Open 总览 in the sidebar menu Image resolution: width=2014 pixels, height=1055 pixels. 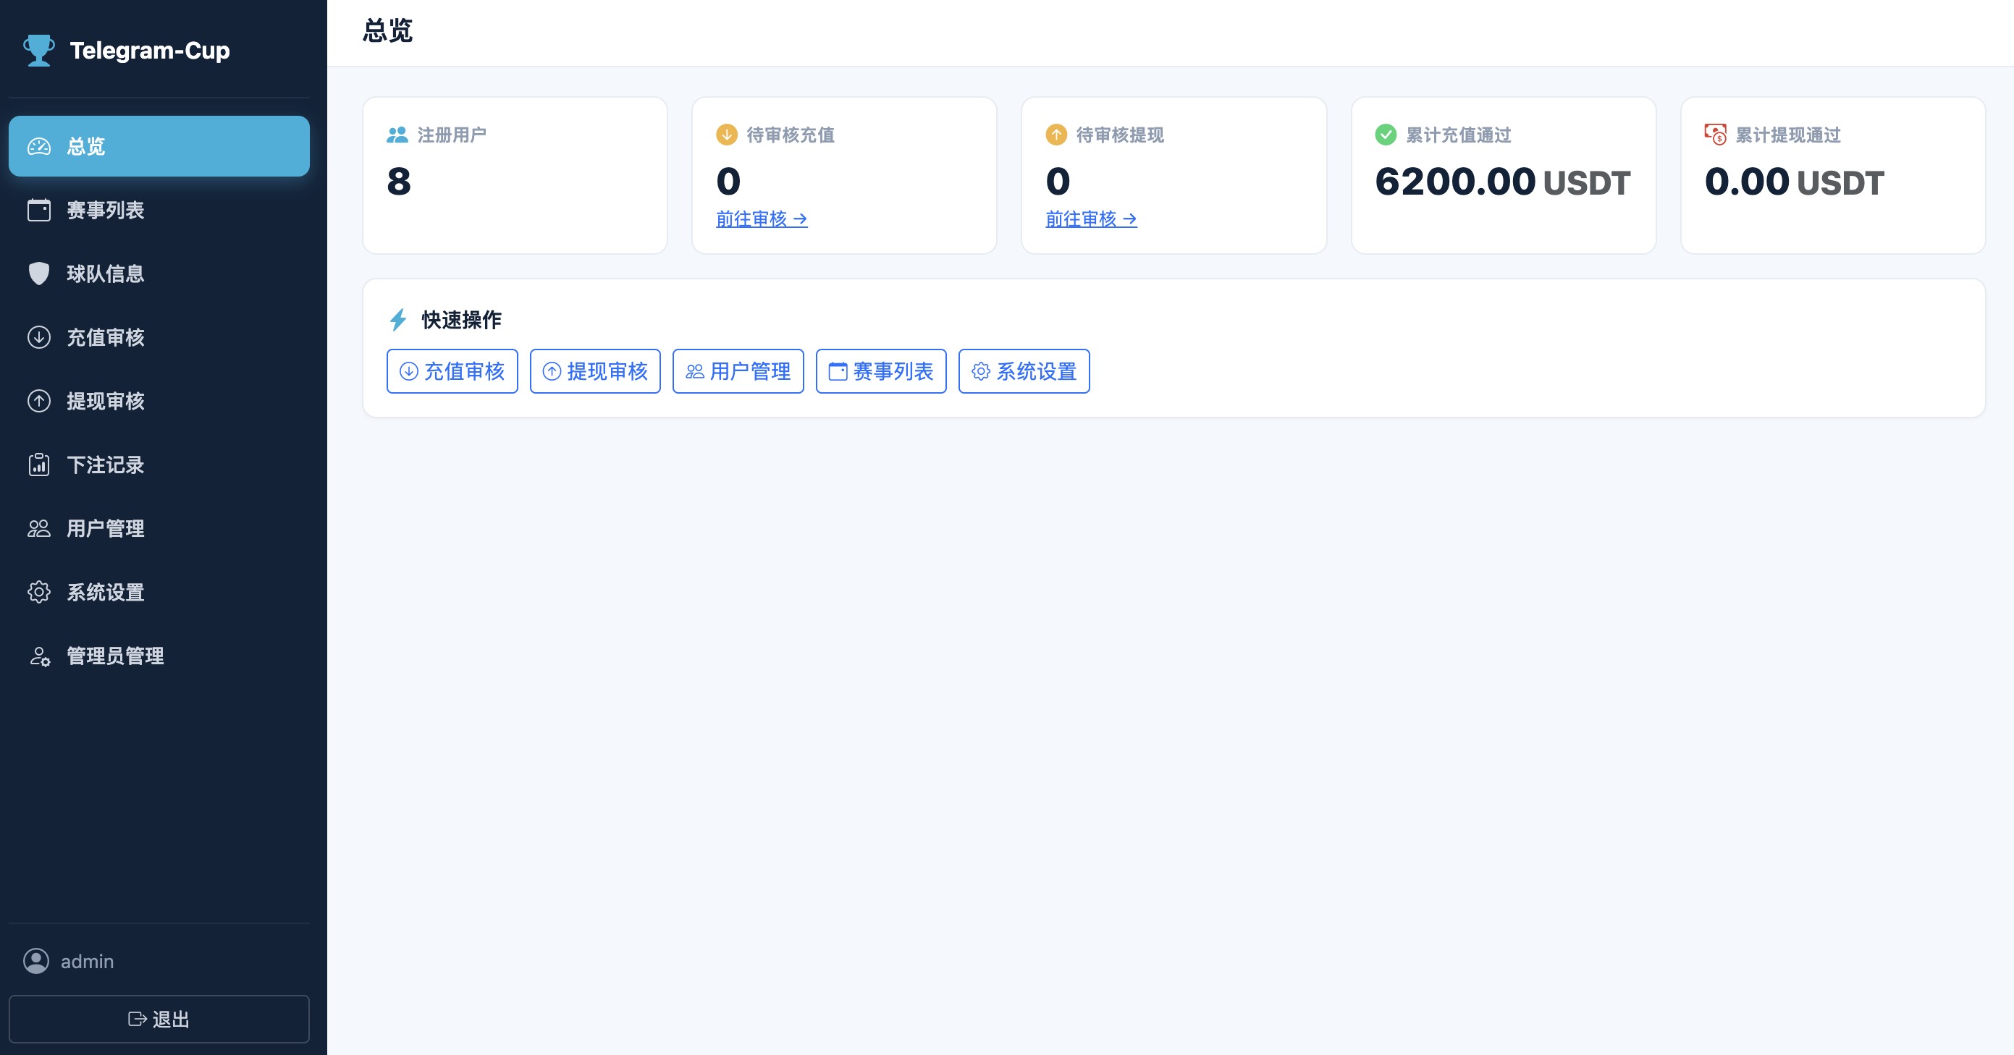(x=159, y=146)
